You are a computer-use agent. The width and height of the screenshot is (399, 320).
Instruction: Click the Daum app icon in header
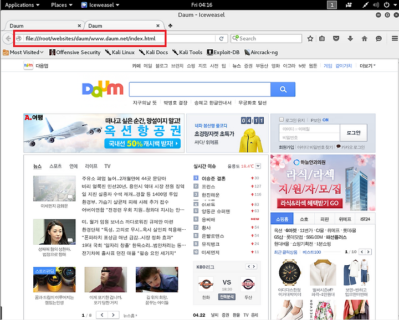pos(28,65)
